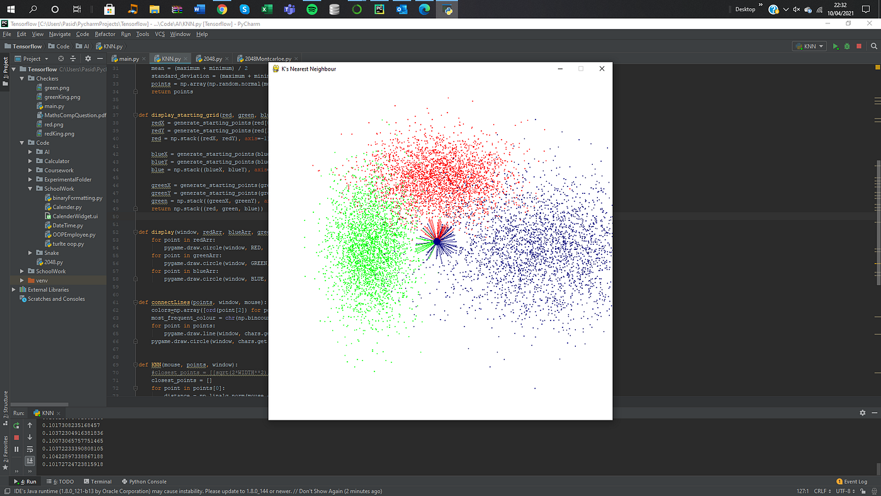Expand the Calculator folder
Viewport: 881px width, 496px height.
(31, 161)
